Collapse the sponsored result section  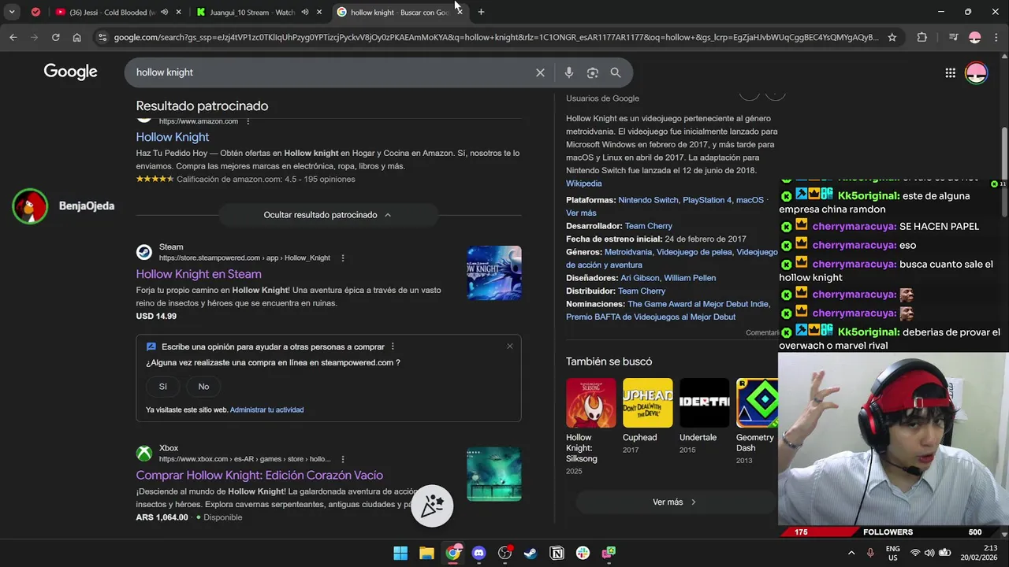328,215
